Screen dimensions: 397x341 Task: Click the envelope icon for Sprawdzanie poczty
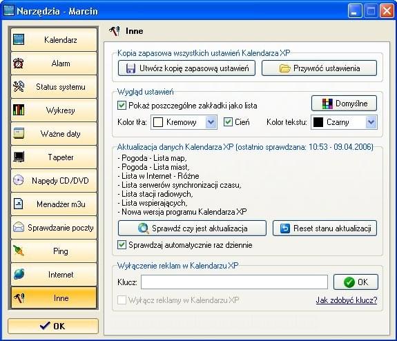19,227
